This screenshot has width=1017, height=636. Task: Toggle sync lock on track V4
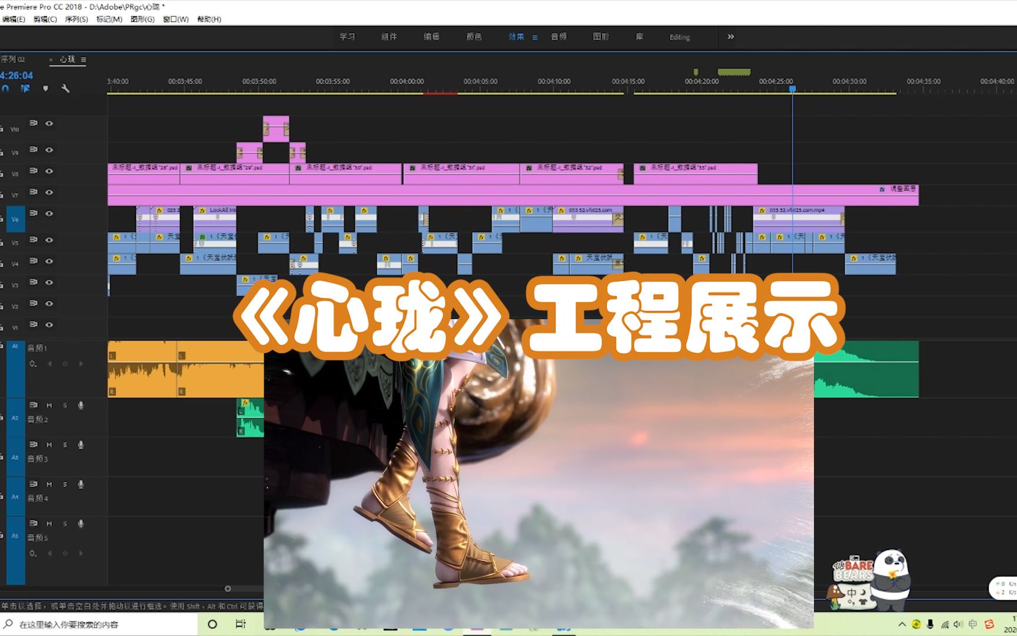34,261
